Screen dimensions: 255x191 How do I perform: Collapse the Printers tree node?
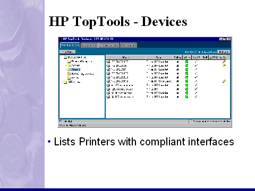(66, 70)
